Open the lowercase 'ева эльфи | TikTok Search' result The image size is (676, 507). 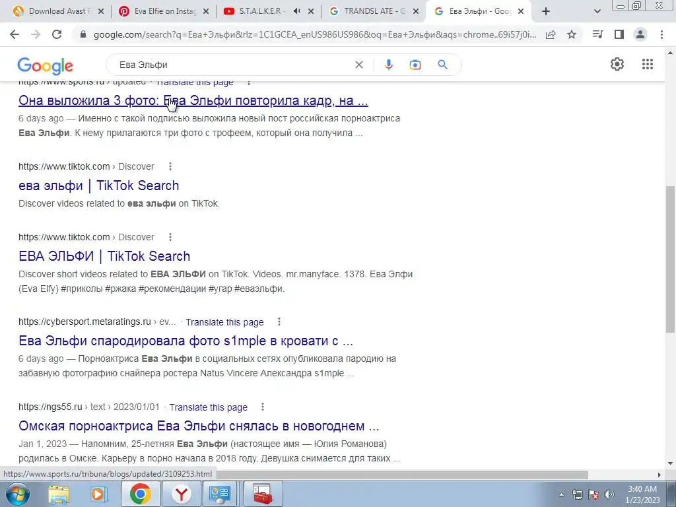click(99, 186)
